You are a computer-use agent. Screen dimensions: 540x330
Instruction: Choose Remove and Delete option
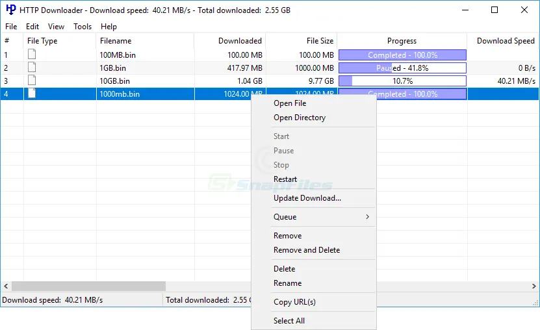click(313, 250)
